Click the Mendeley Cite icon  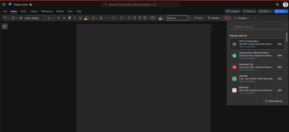pyautogui.click(x=234, y=67)
